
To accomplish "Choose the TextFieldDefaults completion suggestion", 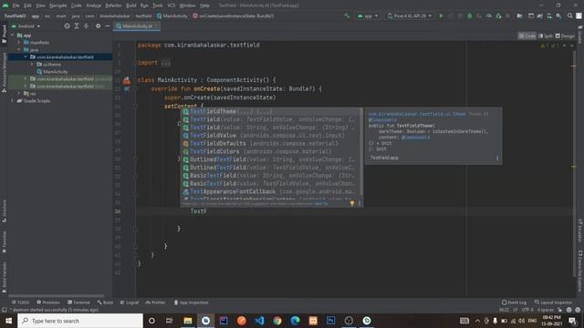I will (271, 144).
